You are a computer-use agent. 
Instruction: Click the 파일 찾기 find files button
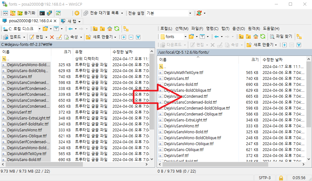pyautogui.click(x=281, y=37)
